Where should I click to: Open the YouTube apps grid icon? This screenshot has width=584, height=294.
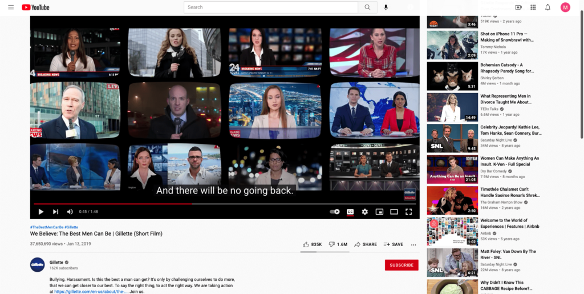533,7
